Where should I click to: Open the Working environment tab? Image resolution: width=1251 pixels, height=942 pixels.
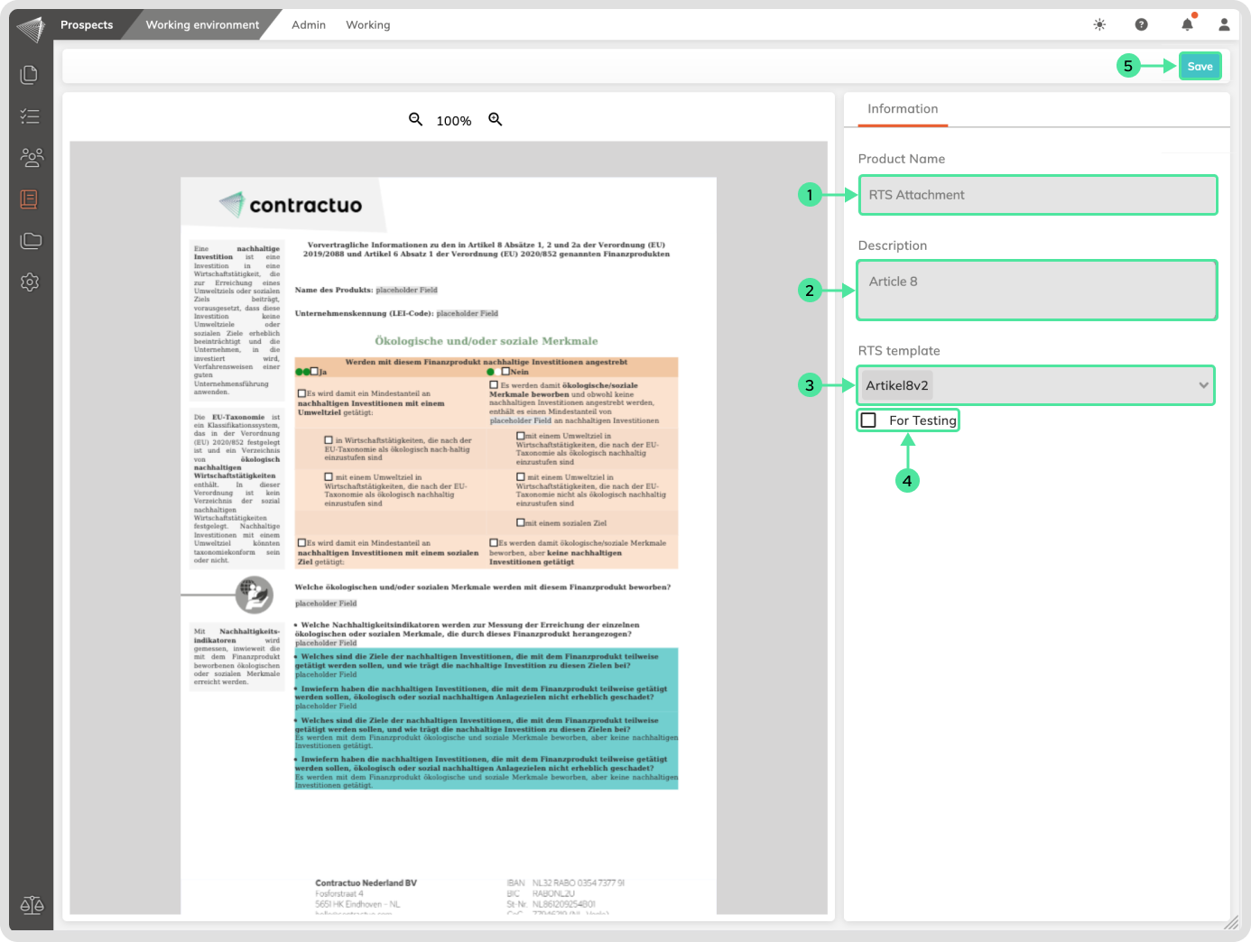202,25
